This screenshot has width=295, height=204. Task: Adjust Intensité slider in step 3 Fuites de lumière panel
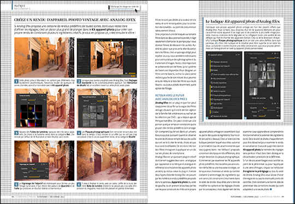click(x=35, y=100)
